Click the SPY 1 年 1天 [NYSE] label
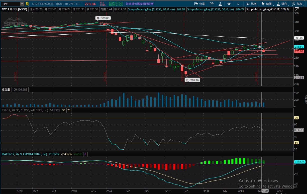Image resolution: width=307 pixels, height=194 pixels. coord(15,9)
